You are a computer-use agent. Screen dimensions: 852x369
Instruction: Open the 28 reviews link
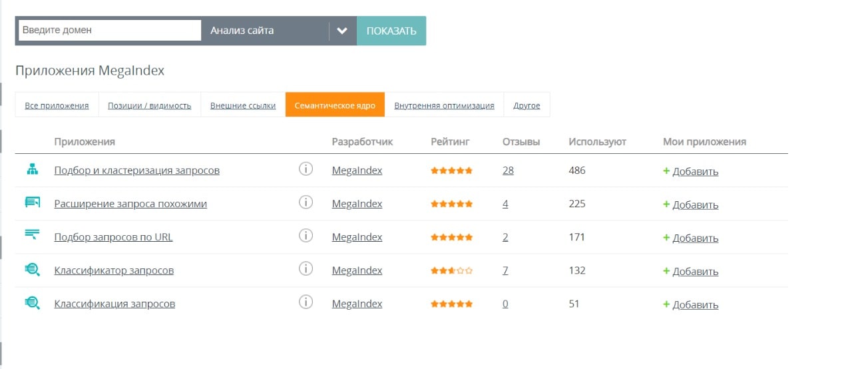[508, 171]
